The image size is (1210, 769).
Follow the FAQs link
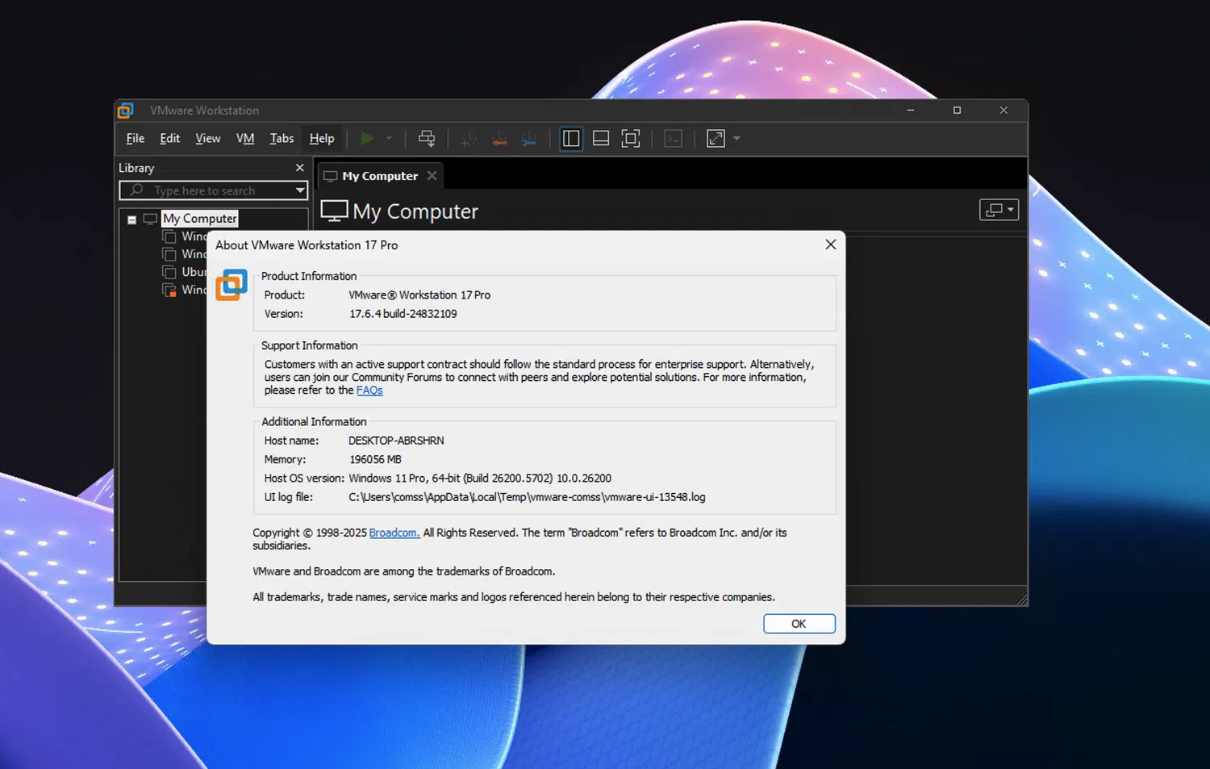[x=369, y=391]
